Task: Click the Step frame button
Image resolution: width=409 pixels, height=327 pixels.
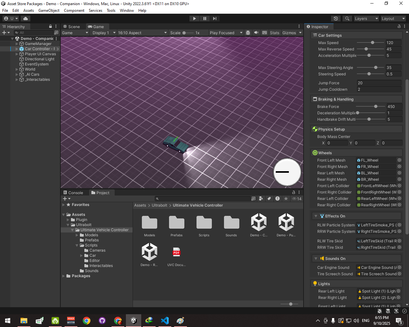Action: click(x=215, y=19)
